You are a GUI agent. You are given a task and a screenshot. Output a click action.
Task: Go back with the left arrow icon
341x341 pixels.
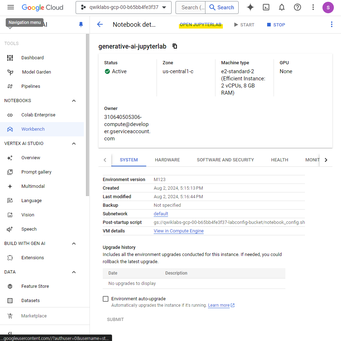coord(100,24)
